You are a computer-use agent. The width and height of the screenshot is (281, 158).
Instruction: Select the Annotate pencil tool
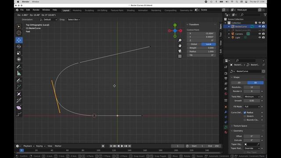[19, 67]
